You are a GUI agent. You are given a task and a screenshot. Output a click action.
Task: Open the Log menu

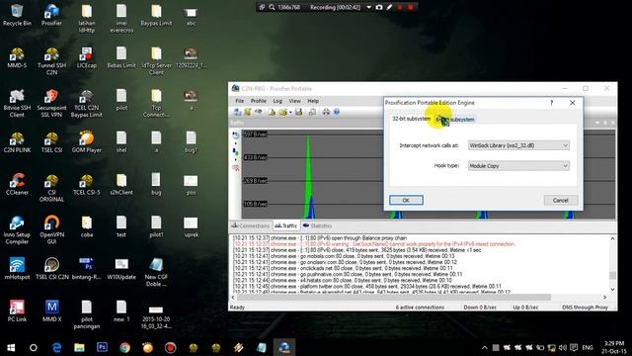tap(277, 101)
